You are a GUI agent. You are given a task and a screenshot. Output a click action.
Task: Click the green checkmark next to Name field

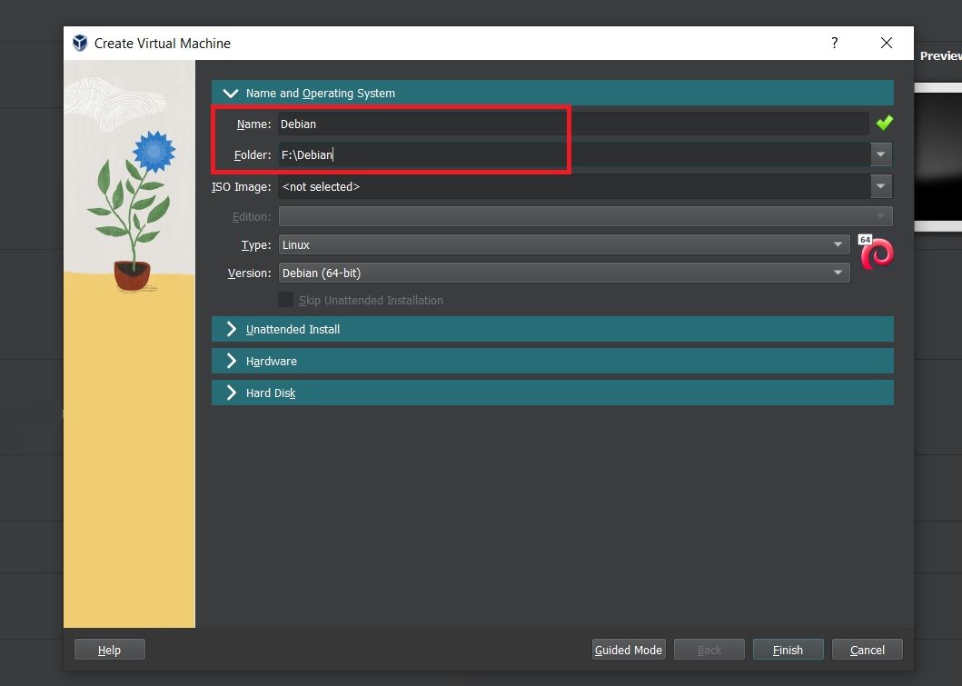click(885, 123)
